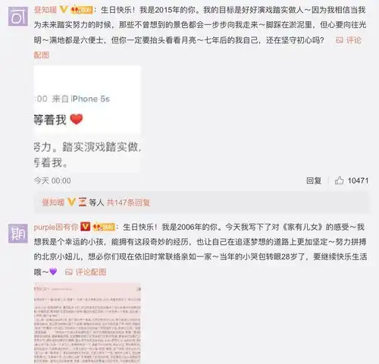Open the pink text screenshot thumbnail
The image size is (379, 364).
pos(87,323)
